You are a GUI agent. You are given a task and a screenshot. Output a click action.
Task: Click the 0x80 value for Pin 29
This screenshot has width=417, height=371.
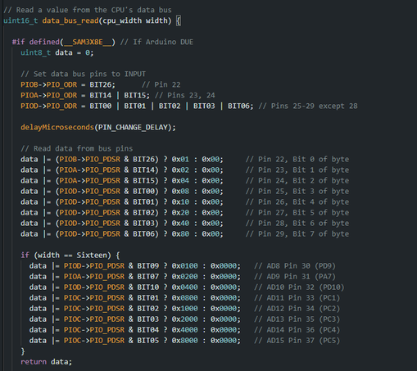(x=180, y=234)
